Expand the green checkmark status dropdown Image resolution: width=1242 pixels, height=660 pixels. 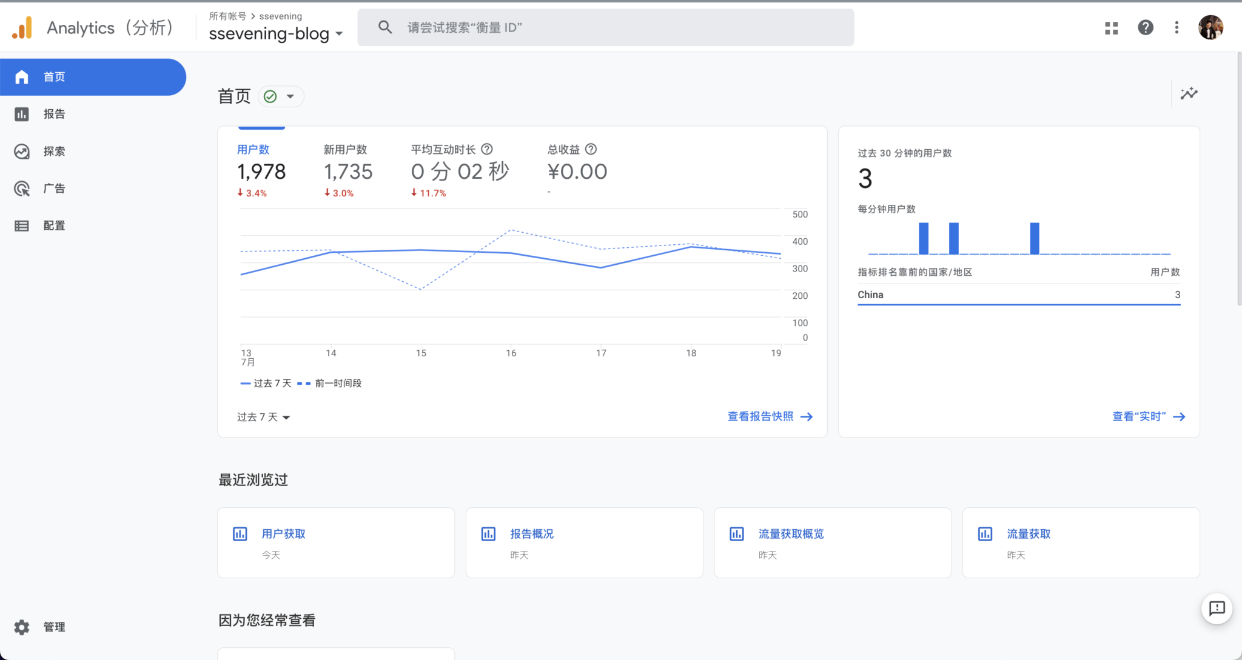click(x=281, y=96)
